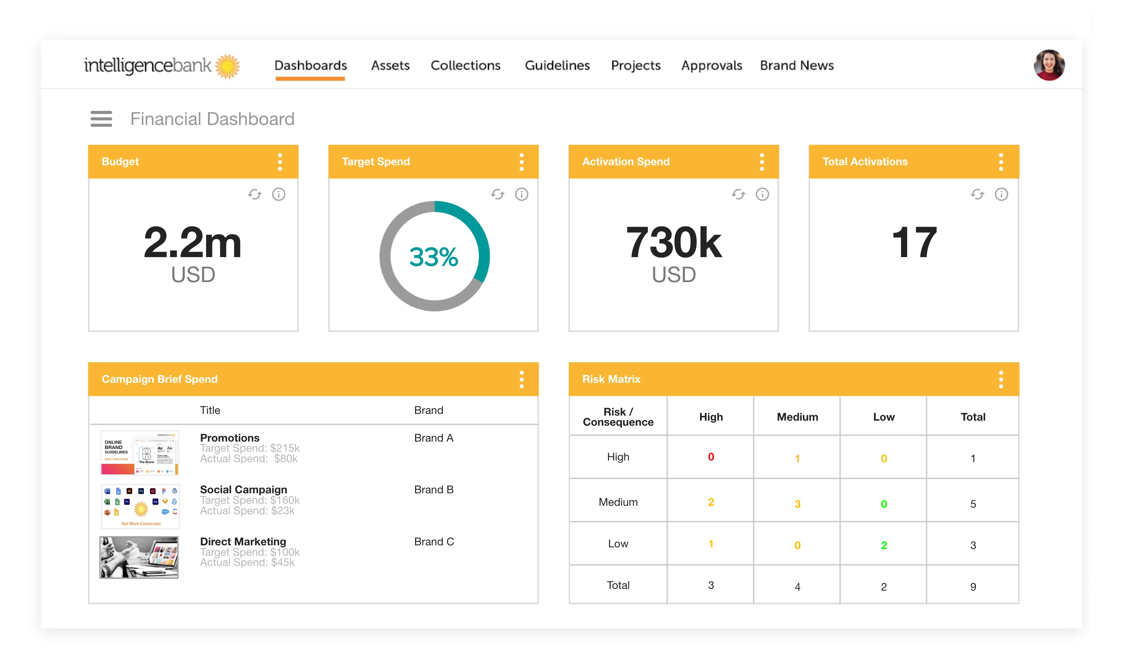The height and width of the screenshot is (671, 1124).
Task: Go to the Assets tab
Action: click(x=390, y=66)
